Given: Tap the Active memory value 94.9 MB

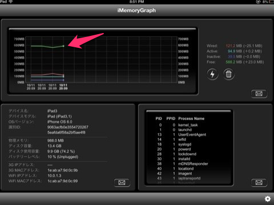Looking at the screenshot, I should click(235, 51).
